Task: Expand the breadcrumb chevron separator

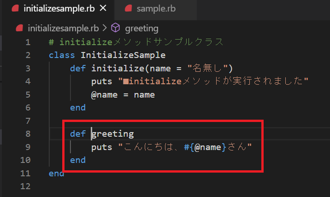Action: coord(105,28)
